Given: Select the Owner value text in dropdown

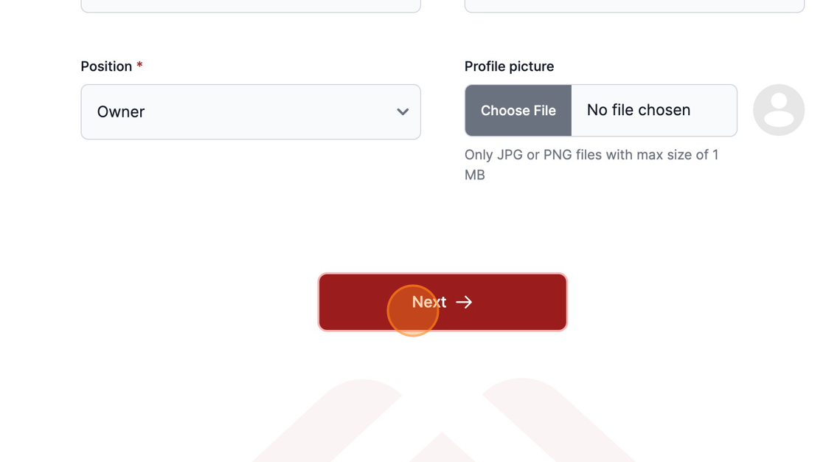Looking at the screenshot, I should (x=121, y=111).
